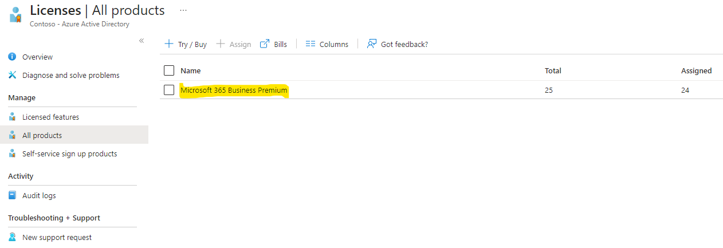Click the feedback person icon
The height and width of the screenshot is (248, 723).
click(x=372, y=44)
